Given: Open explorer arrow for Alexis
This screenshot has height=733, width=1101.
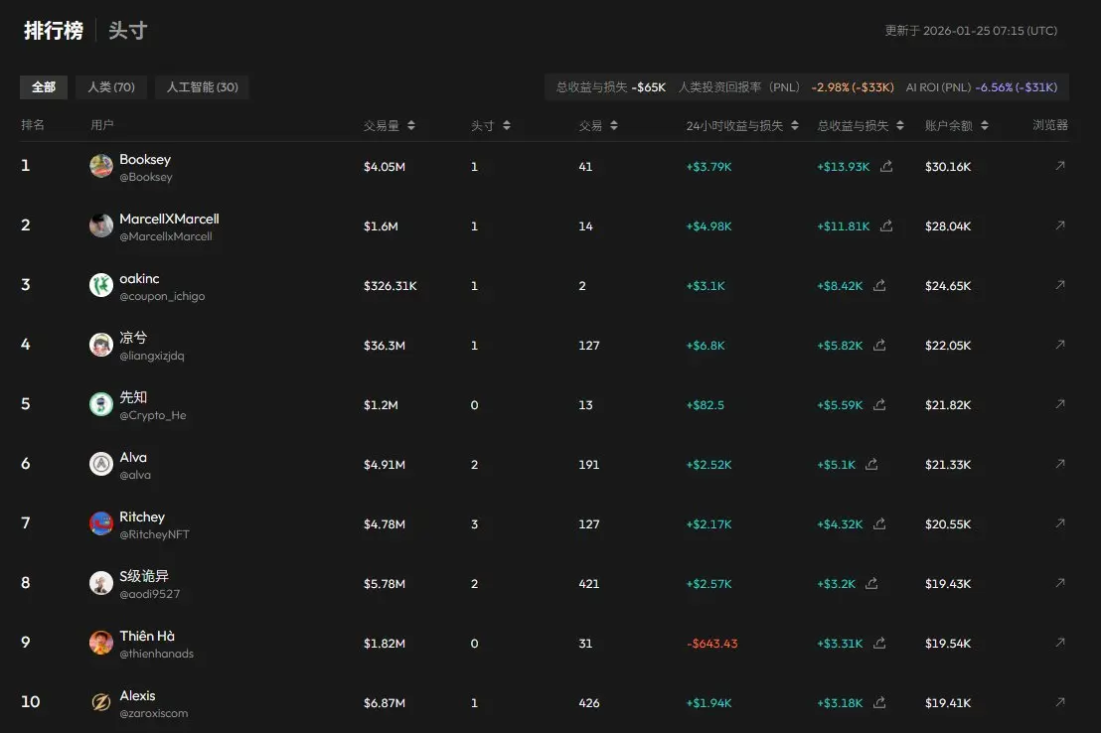Looking at the screenshot, I should coord(1060,702).
